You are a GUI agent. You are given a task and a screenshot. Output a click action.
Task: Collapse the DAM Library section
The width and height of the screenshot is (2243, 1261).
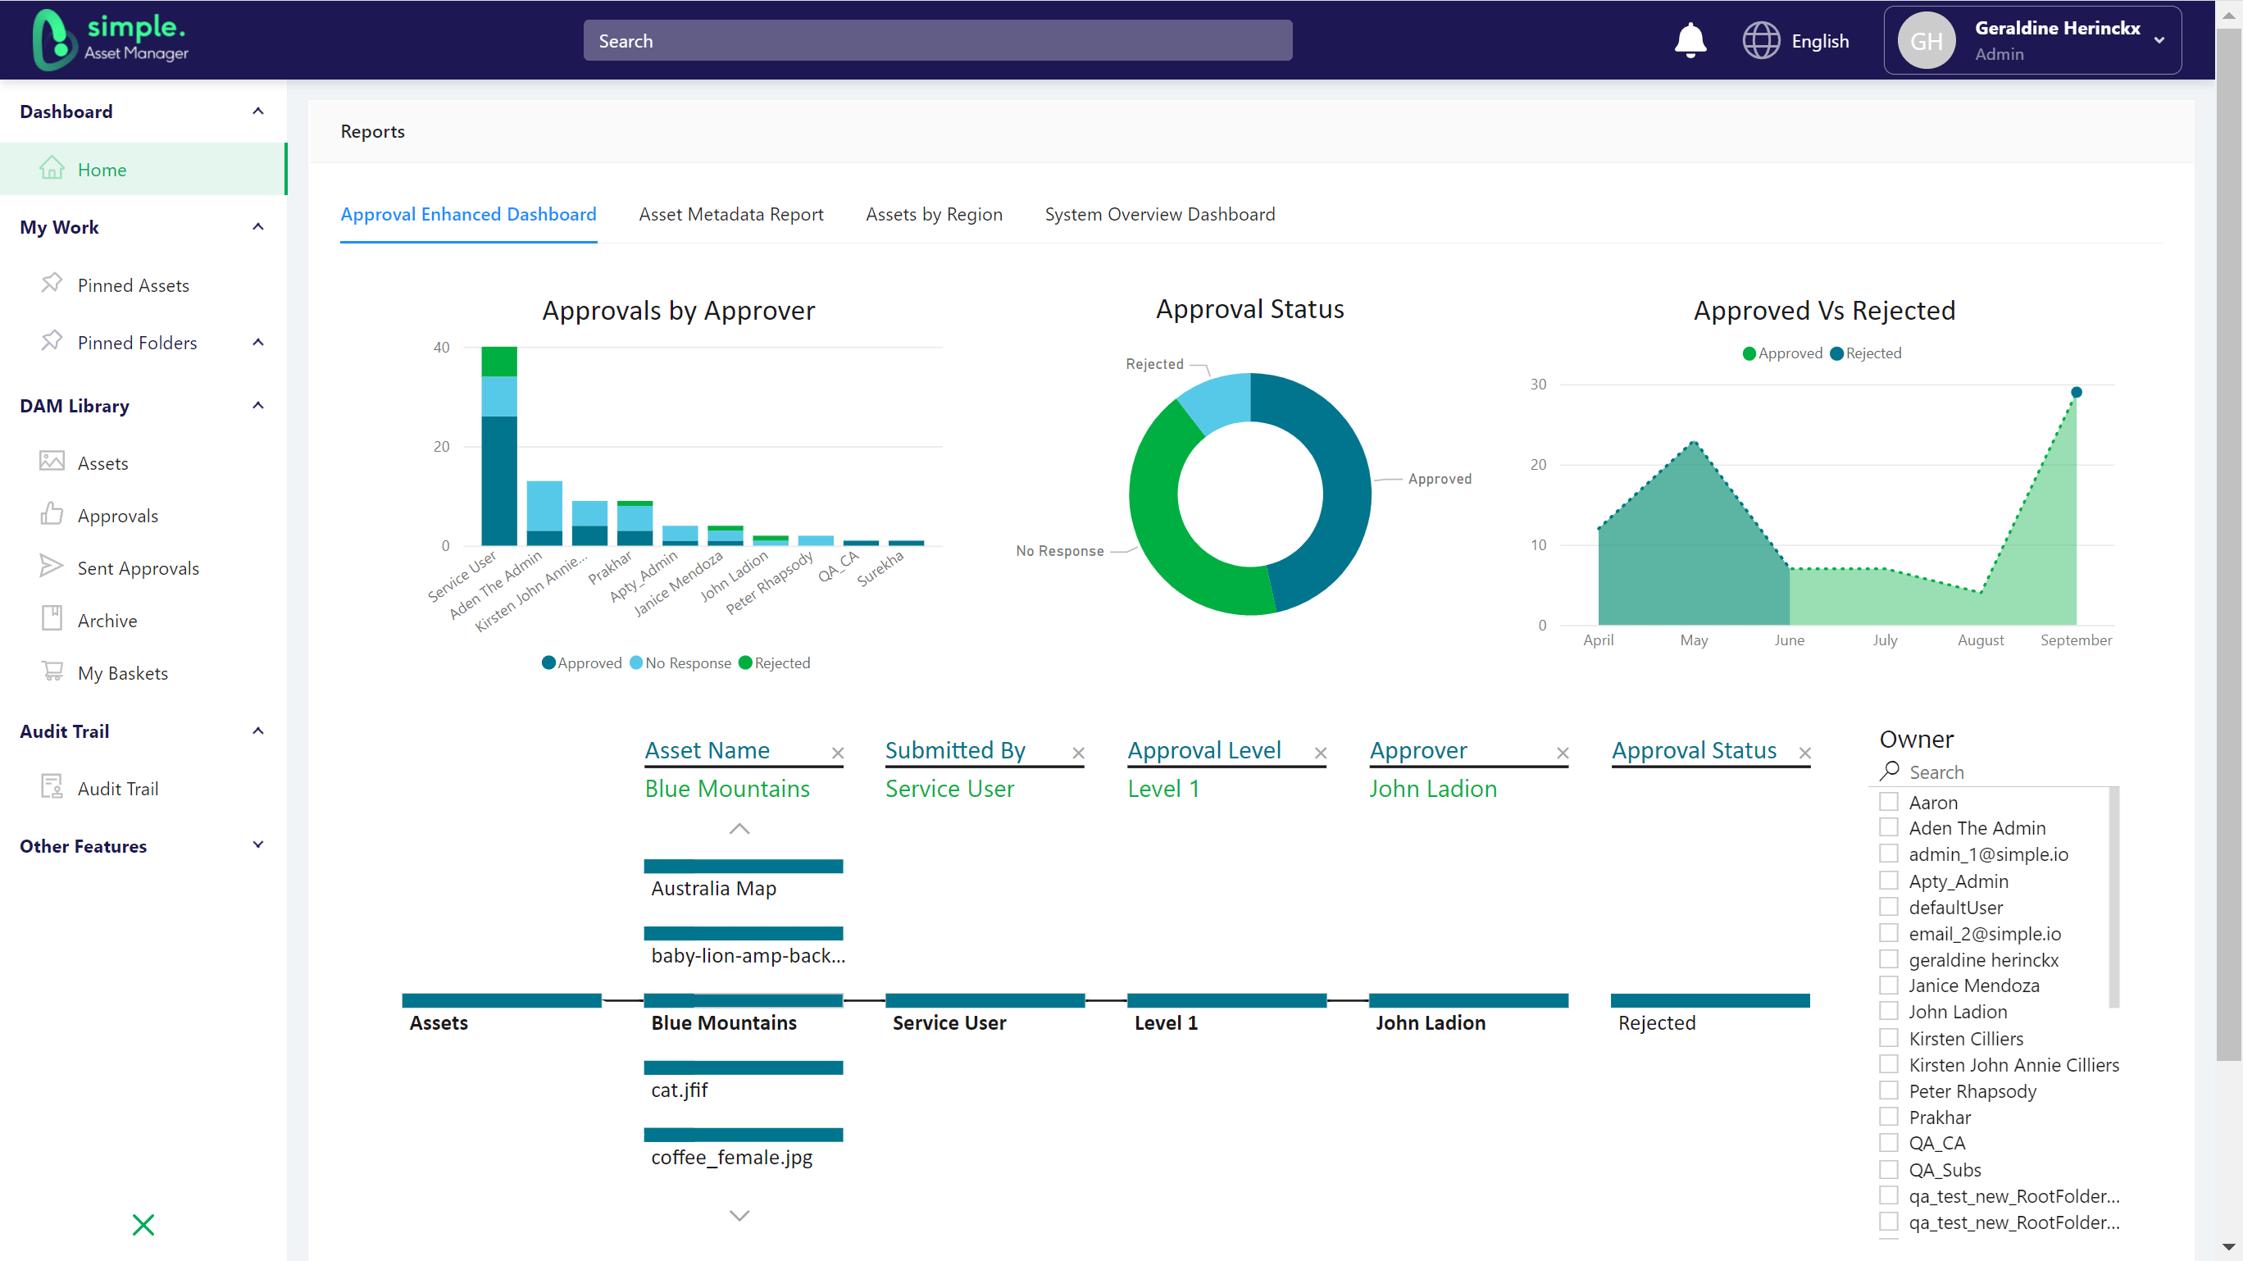257,405
